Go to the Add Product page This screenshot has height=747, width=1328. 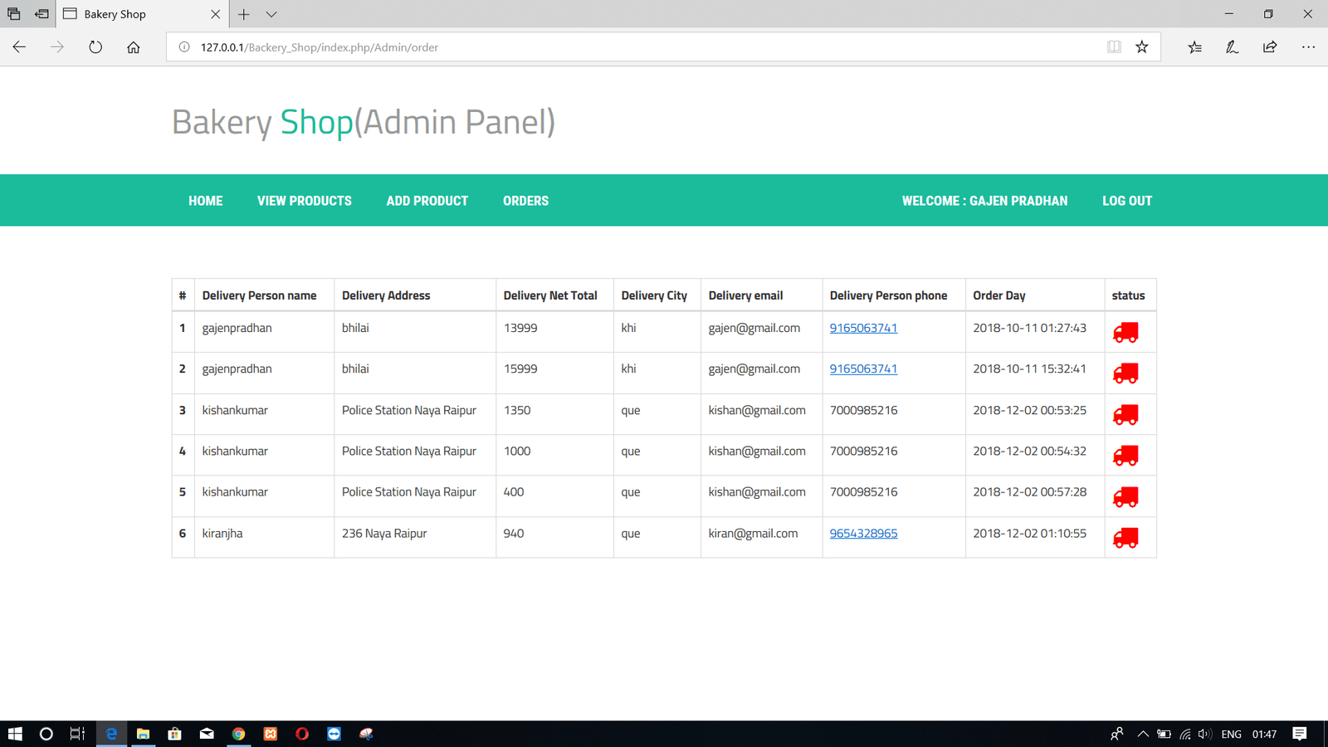click(x=427, y=201)
